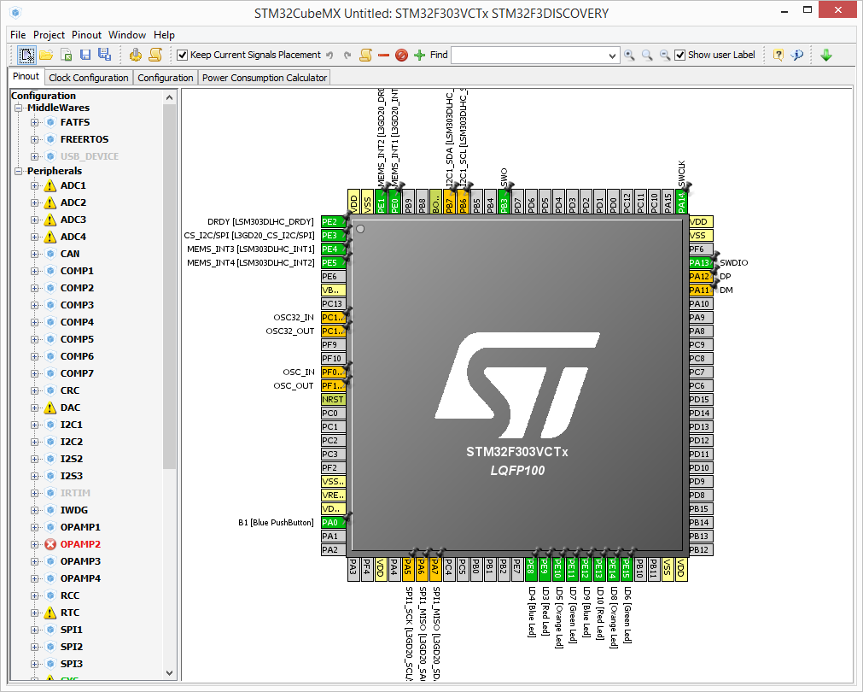Switch to the Clock Configuration tab
Image resolution: width=863 pixels, height=692 pixels.
pyautogui.click(x=89, y=78)
